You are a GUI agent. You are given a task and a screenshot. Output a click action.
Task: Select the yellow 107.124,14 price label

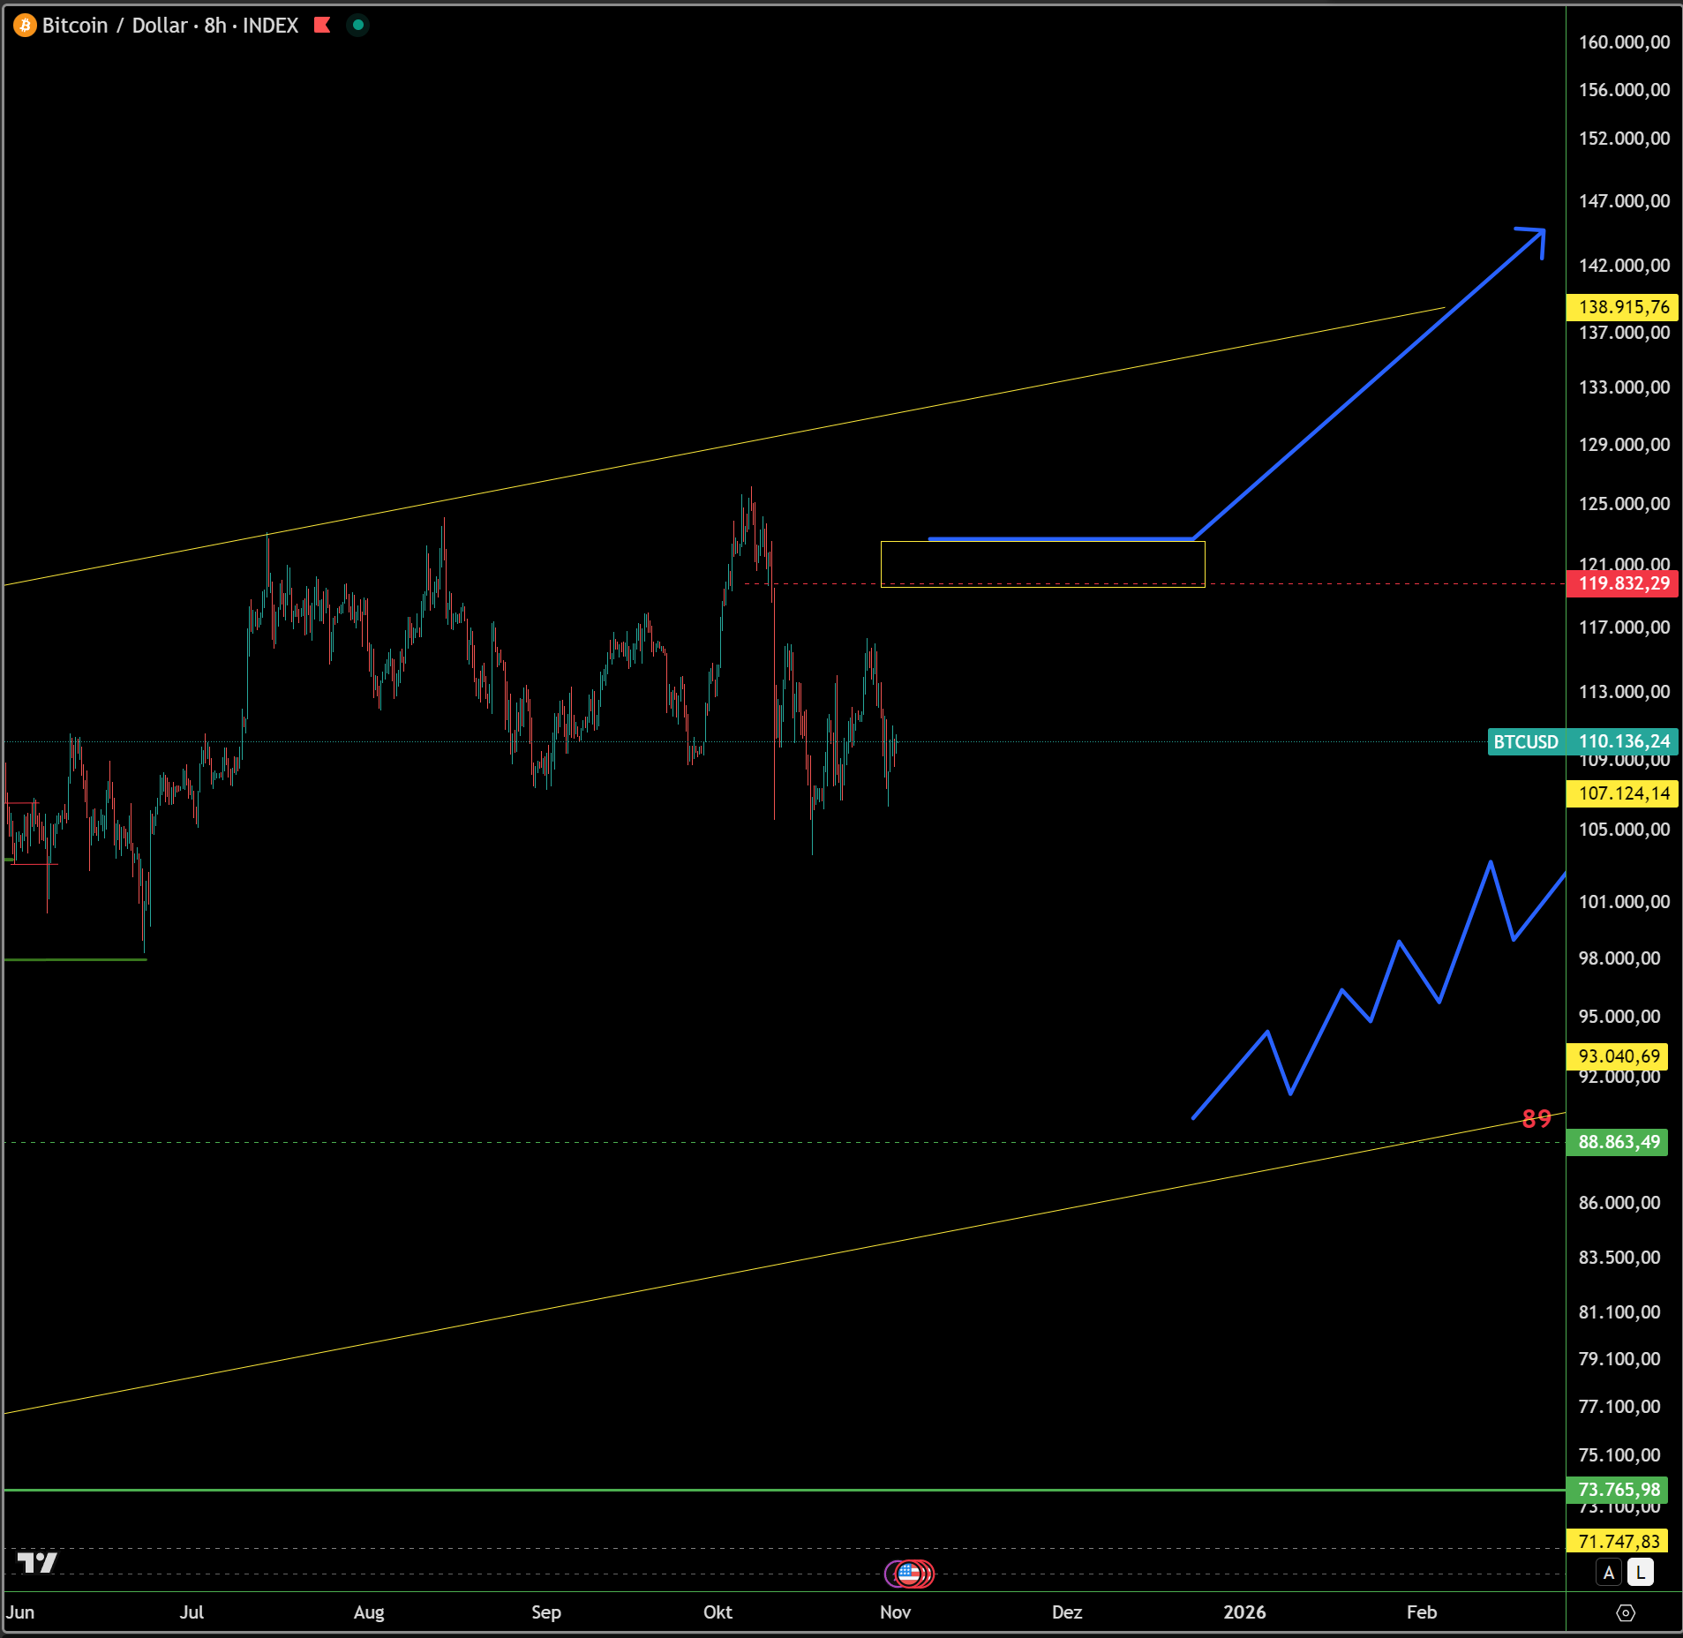pyautogui.click(x=1623, y=793)
